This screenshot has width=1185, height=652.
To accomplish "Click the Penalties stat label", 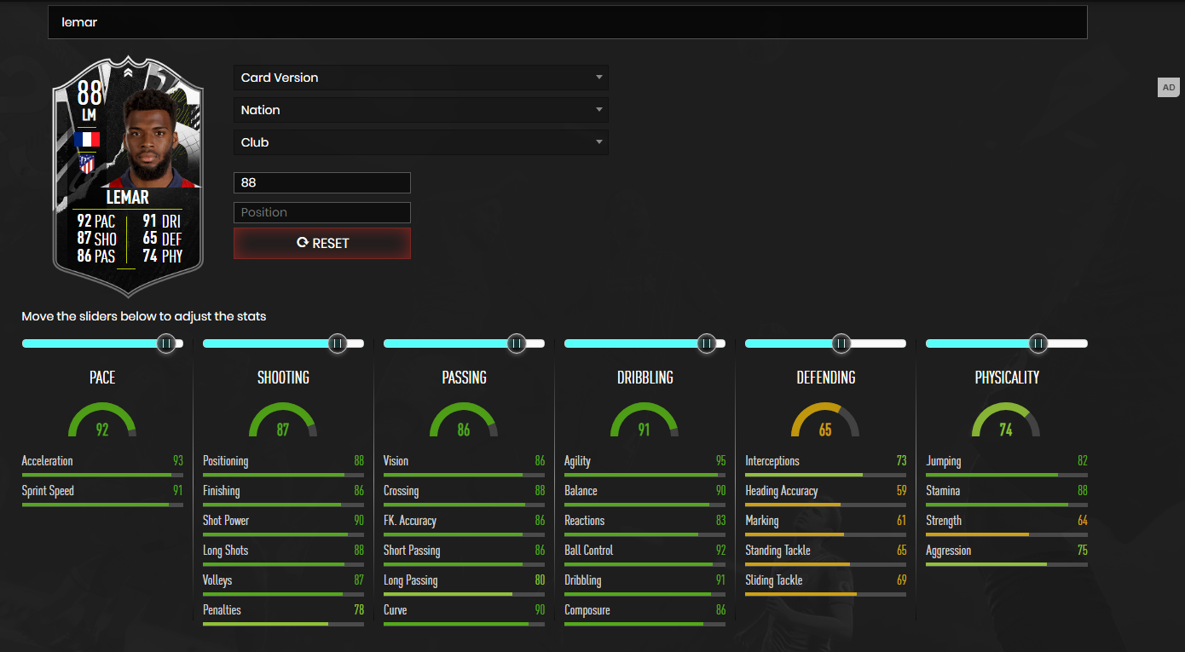I will click(x=223, y=610).
